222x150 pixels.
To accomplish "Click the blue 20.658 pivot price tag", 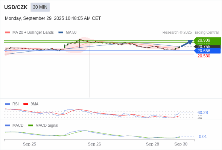I will coord(207,51).
